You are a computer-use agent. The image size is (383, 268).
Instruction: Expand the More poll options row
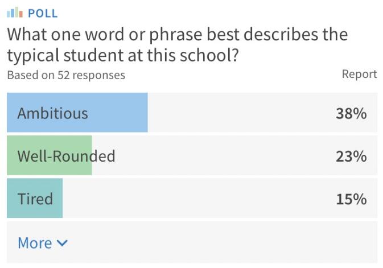click(191, 242)
